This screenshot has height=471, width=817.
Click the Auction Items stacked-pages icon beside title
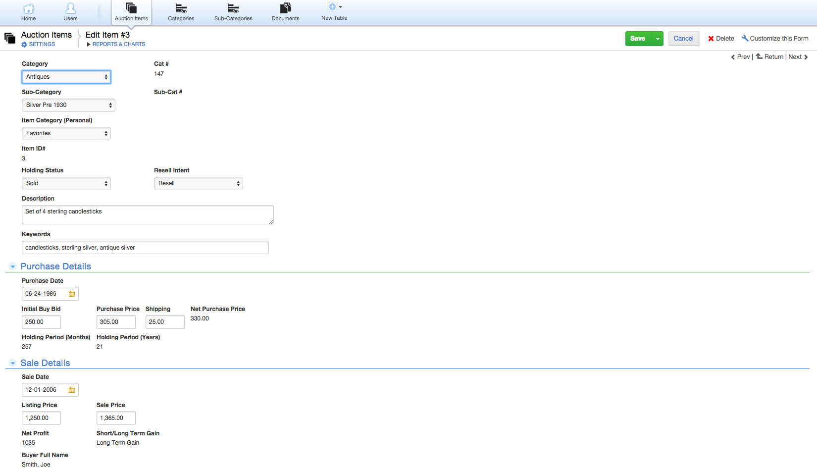pos(10,38)
